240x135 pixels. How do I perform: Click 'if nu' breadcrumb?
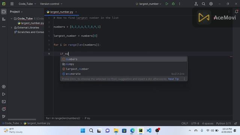point(87,118)
